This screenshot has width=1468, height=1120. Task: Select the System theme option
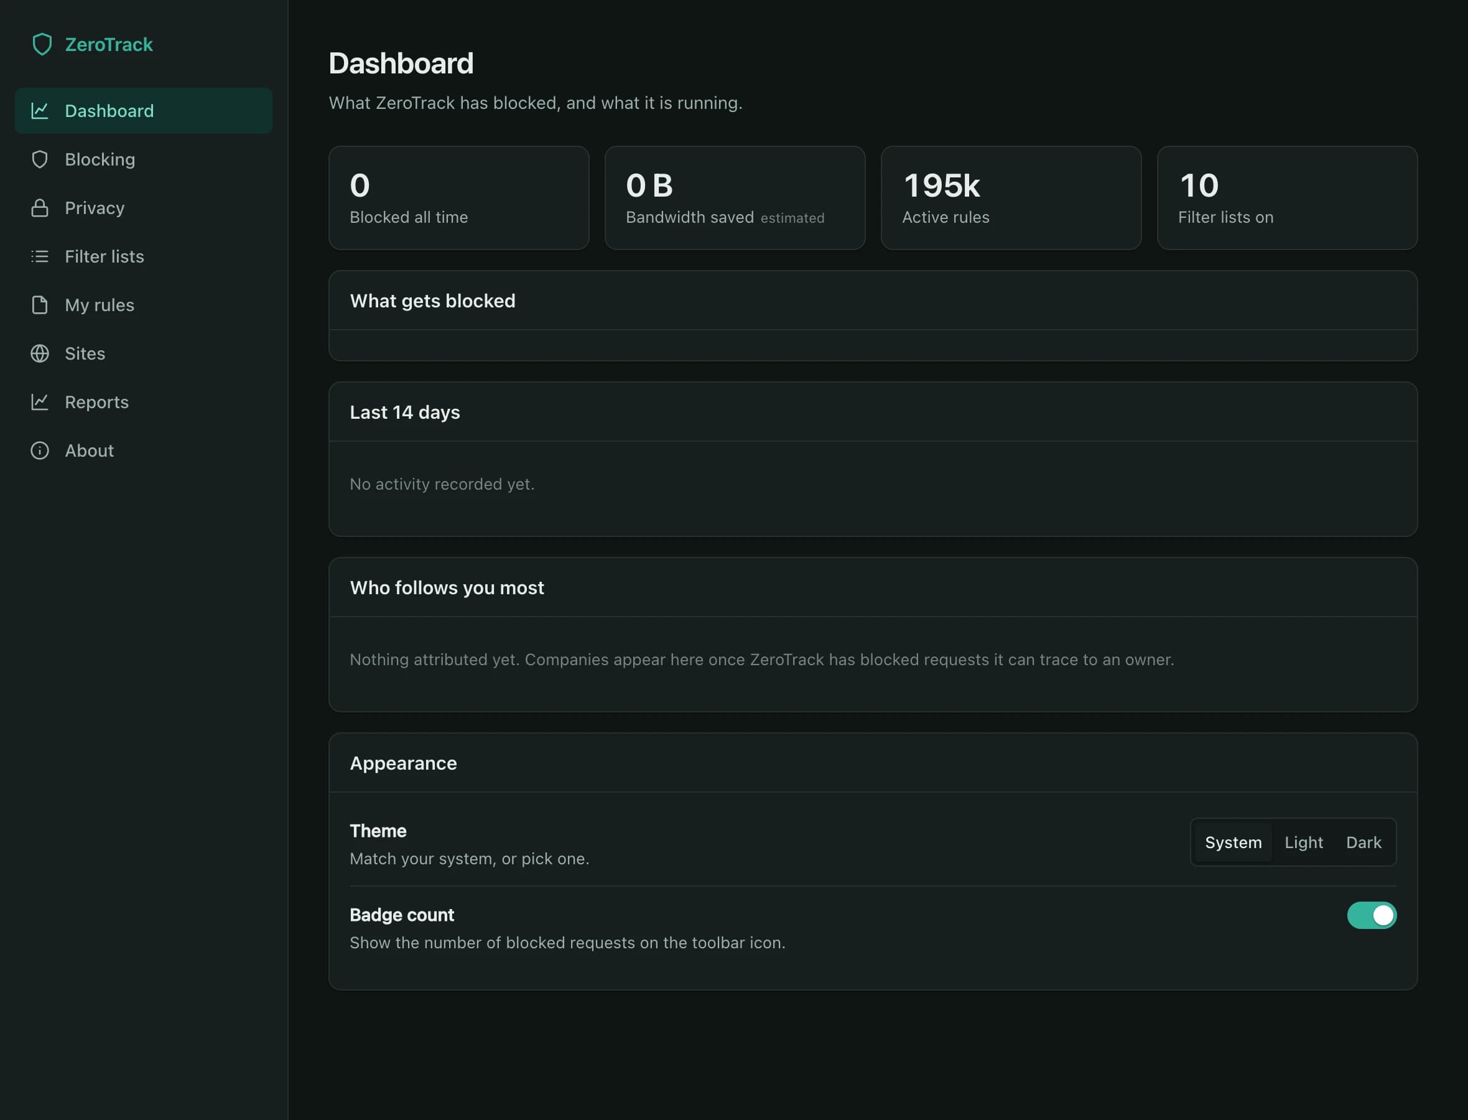point(1233,842)
